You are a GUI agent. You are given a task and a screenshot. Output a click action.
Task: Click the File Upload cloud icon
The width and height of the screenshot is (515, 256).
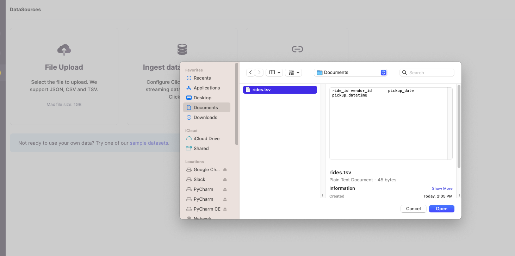click(x=64, y=50)
